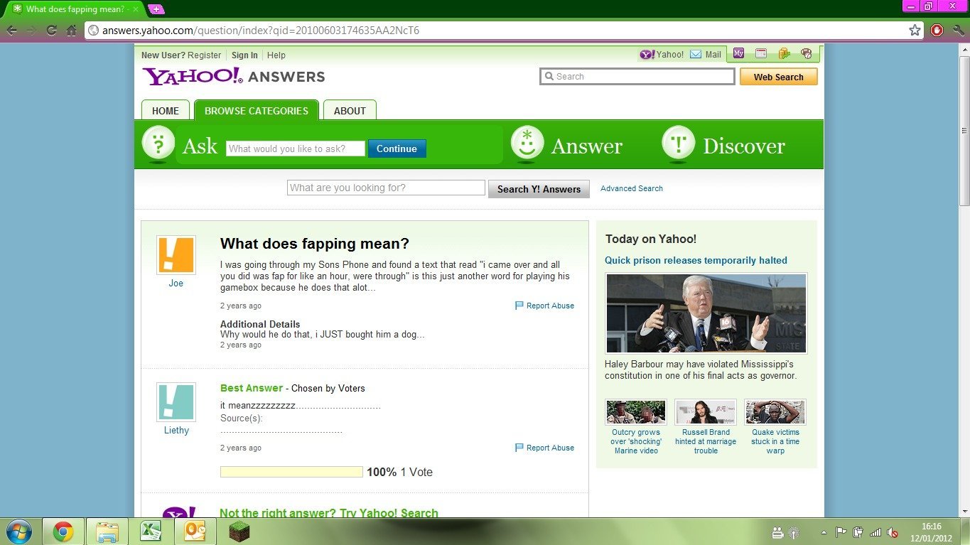Open Chrome from the taskbar
Screen dimensions: 970x545
point(63,531)
